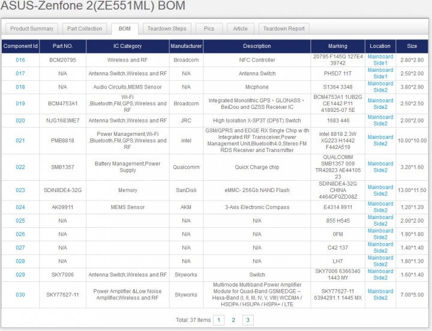This screenshot has height=331, width=432.
Task: Select the JRC manufacturer cell
Action: [186, 120]
